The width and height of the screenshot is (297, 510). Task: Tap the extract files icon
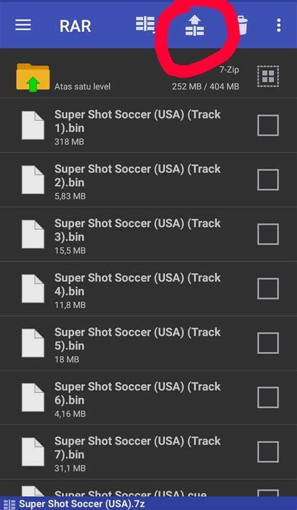[194, 25]
